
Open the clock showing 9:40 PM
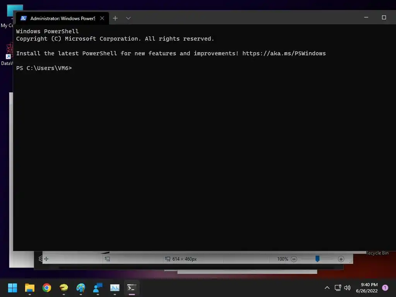coord(367,288)
